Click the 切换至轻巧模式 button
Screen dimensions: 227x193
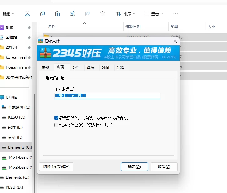(x=56, y=167)
